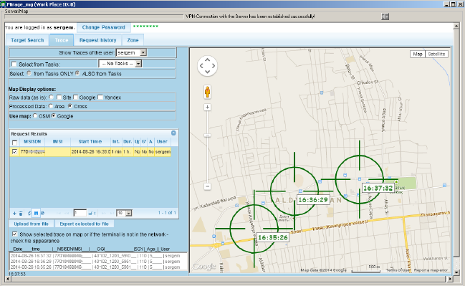Click the cancel icon after the save icon

(42, 213)
